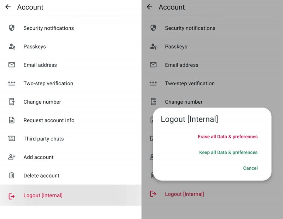
Task: Tap the back arrow on the dimmed Account screen
Action: coord(149,7)
